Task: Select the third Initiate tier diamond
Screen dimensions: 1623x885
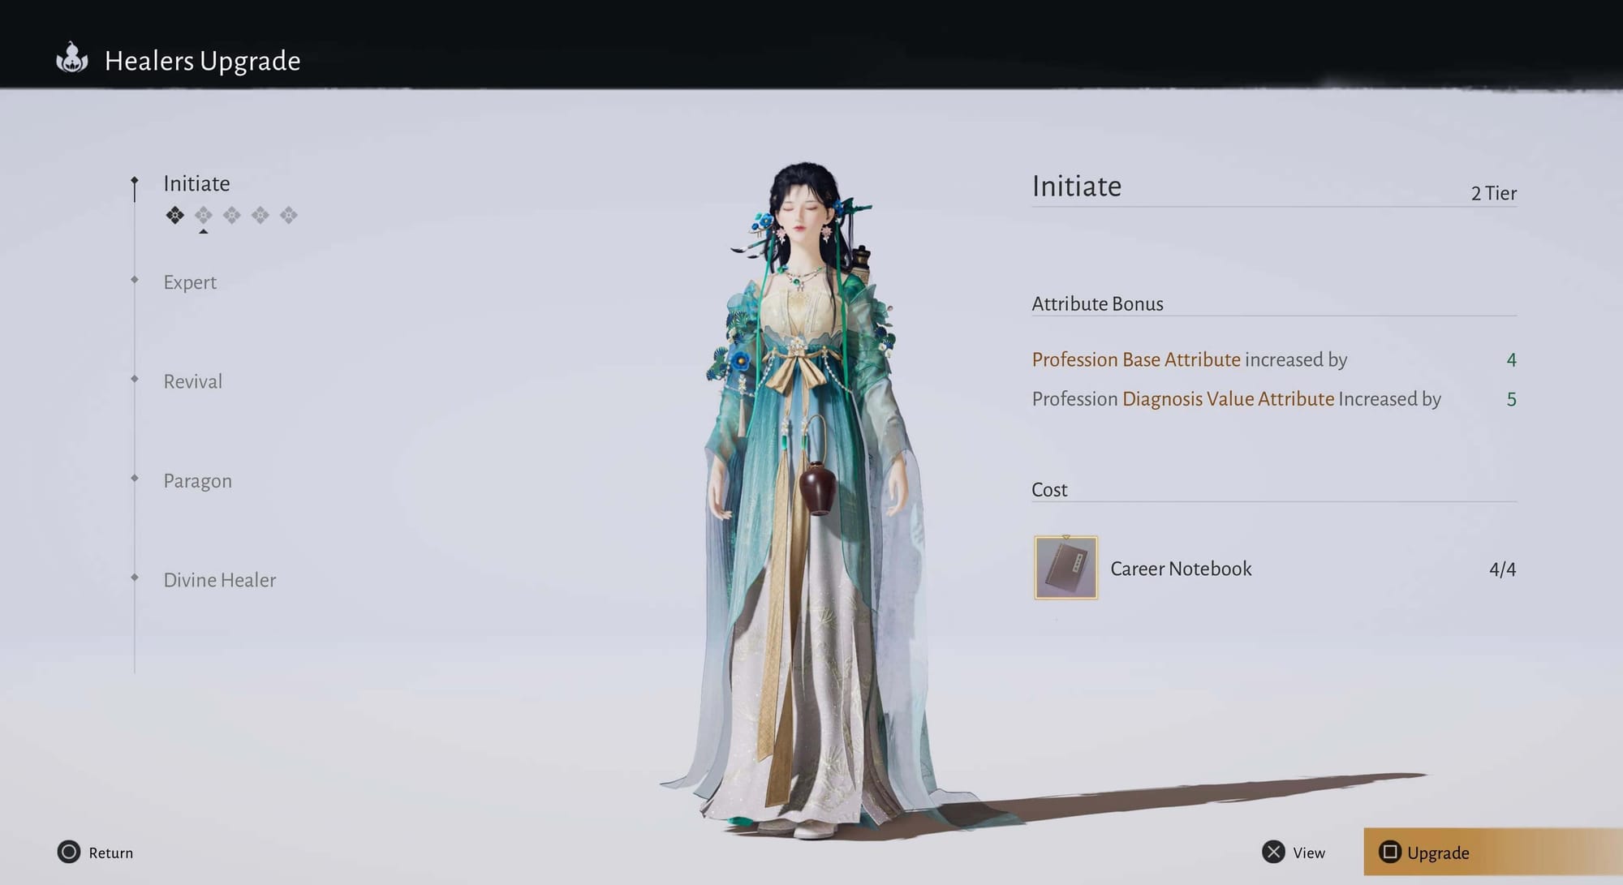Action: pyautogui.click(x=232, y=215)
